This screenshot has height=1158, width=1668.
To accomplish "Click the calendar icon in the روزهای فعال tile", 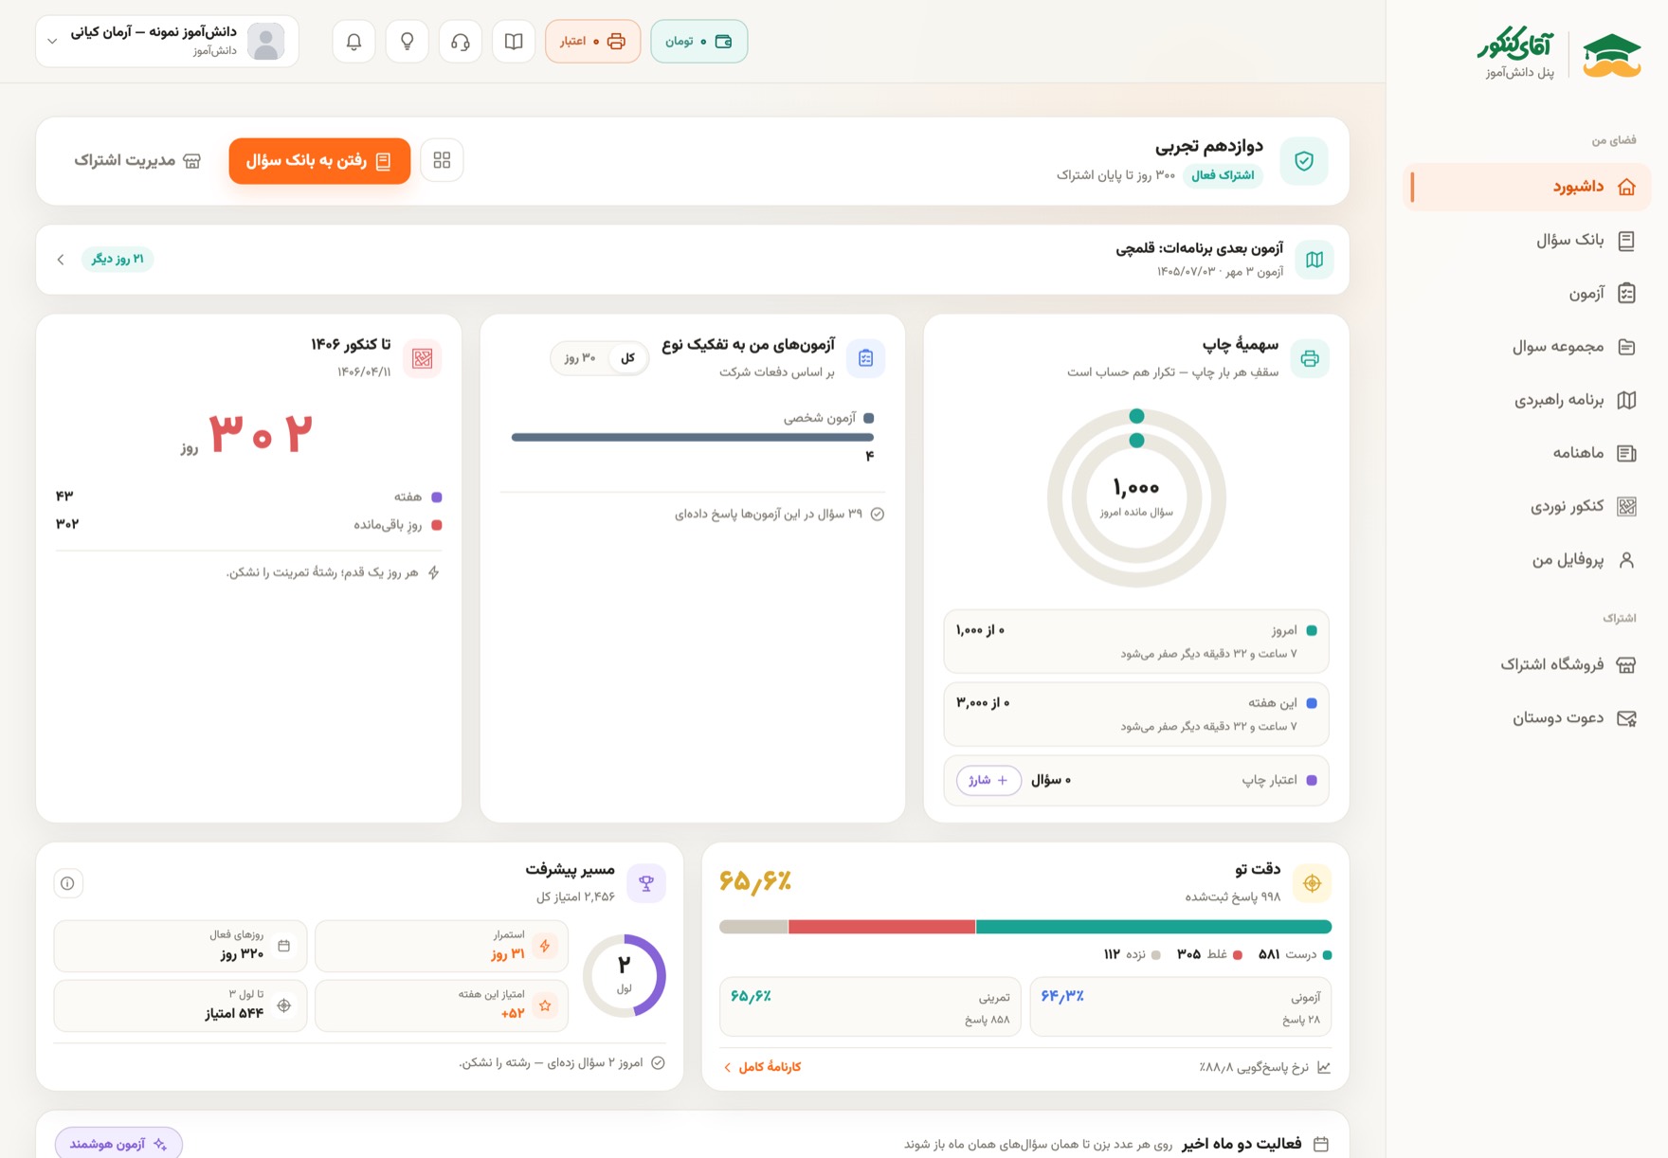I will point(283,946).
